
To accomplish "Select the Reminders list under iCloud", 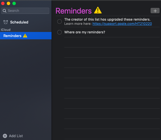I will 26,36.
